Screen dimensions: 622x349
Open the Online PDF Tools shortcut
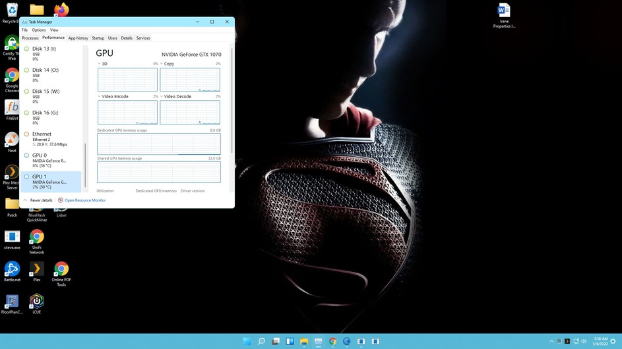coord(61,274)
